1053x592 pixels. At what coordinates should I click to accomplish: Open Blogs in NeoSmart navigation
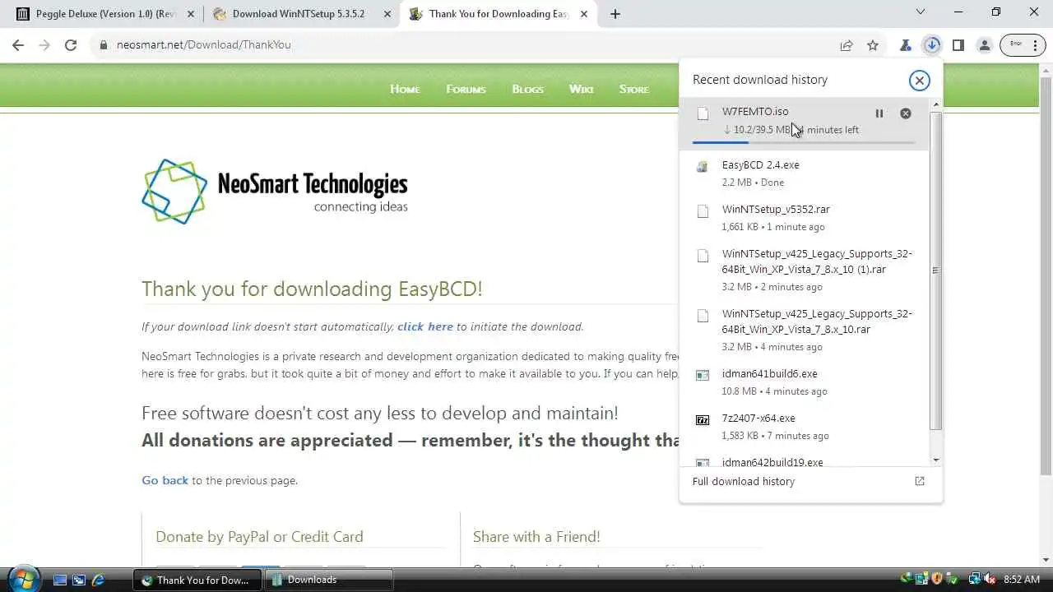(x=527, y=89)
